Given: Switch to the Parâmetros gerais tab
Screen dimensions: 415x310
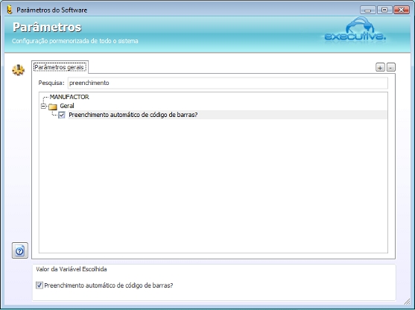Looking at the screenshot, I should (x=60, y=67).
